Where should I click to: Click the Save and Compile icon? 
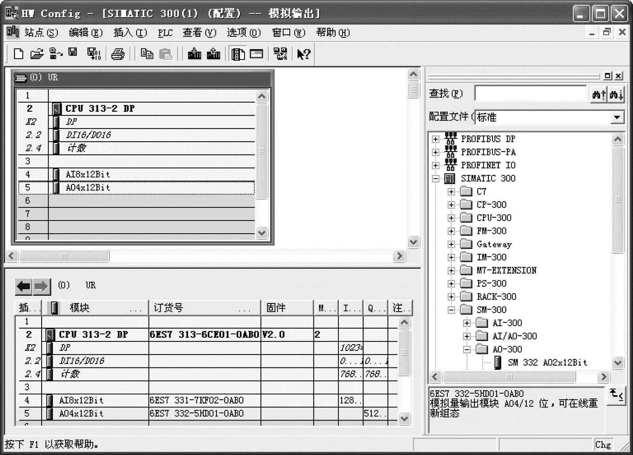(x=94, y=53)
